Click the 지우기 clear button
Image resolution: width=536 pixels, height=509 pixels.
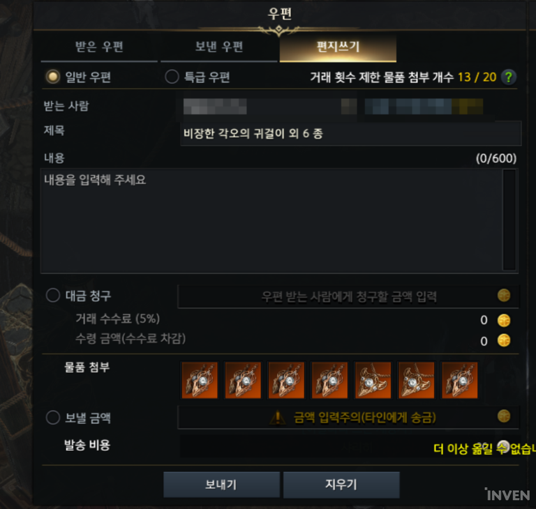point(341,484)
